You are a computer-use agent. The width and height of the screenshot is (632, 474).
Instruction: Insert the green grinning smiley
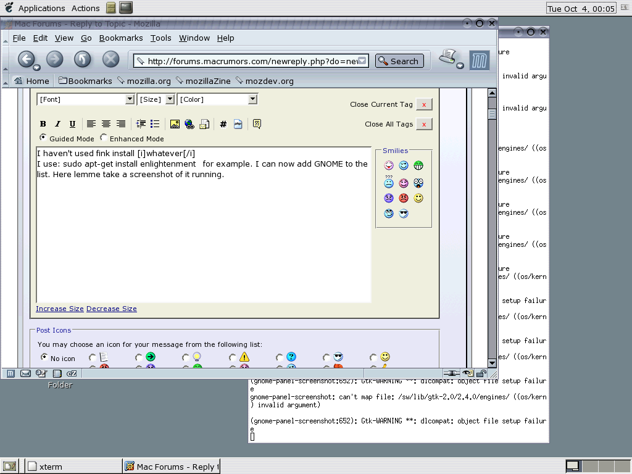[x=418, y=165]
